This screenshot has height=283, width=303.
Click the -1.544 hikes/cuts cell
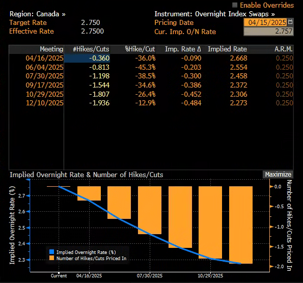click(99, 85)
